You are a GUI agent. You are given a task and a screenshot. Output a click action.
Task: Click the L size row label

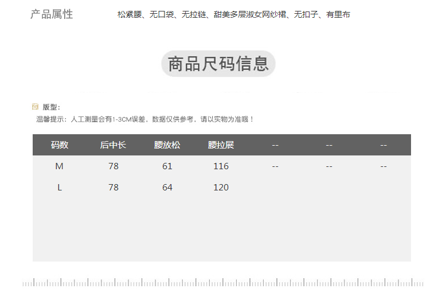click(x=60, y=188)
